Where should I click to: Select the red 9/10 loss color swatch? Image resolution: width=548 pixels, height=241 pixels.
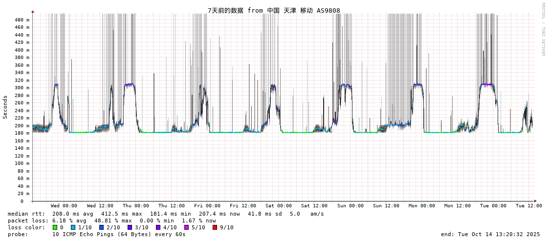point(215,227)
